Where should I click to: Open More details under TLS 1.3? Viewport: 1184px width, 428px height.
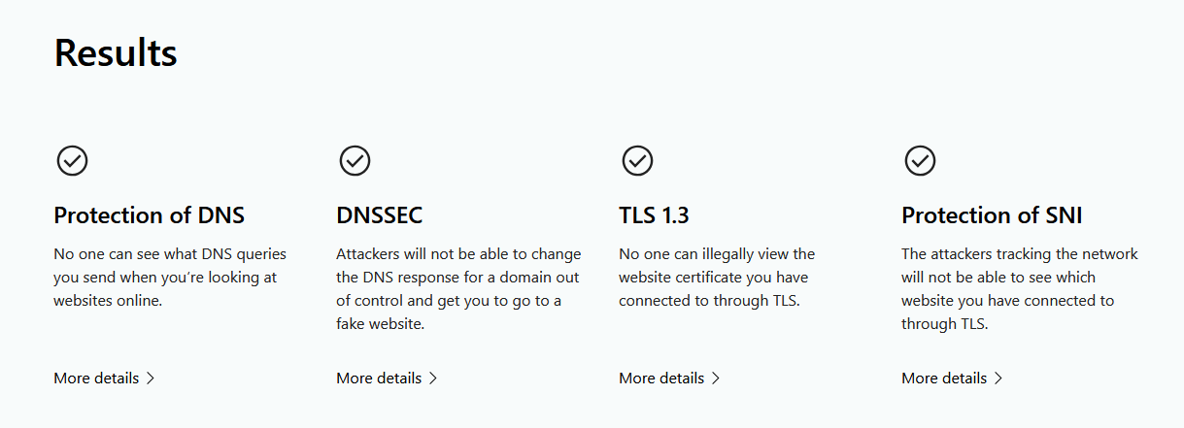tap(661, 379)
